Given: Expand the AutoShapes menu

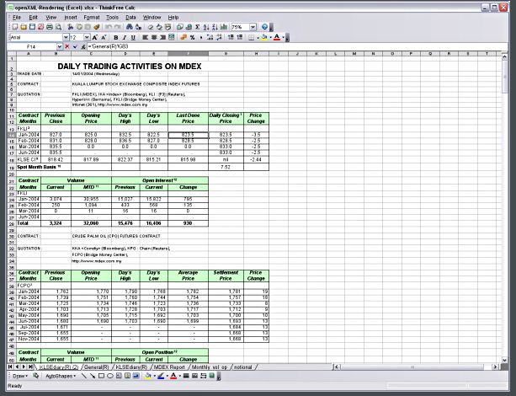Looking at the screenshot, I should [61, 376].
